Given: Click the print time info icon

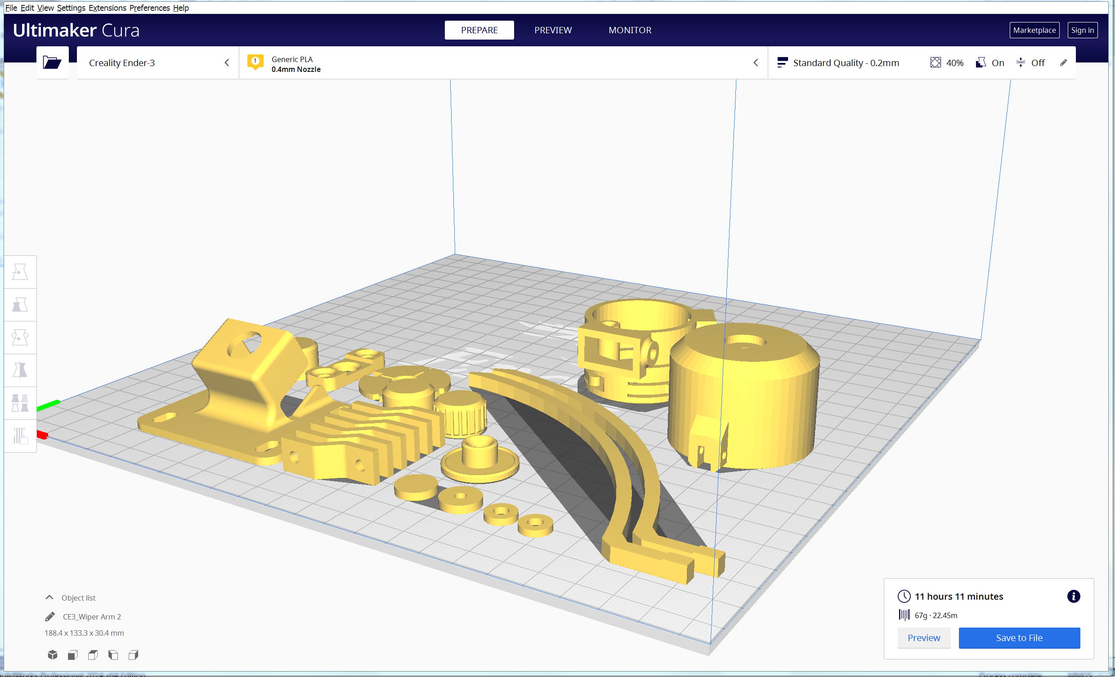Looking at the screenshot, I should point(1073,596).
